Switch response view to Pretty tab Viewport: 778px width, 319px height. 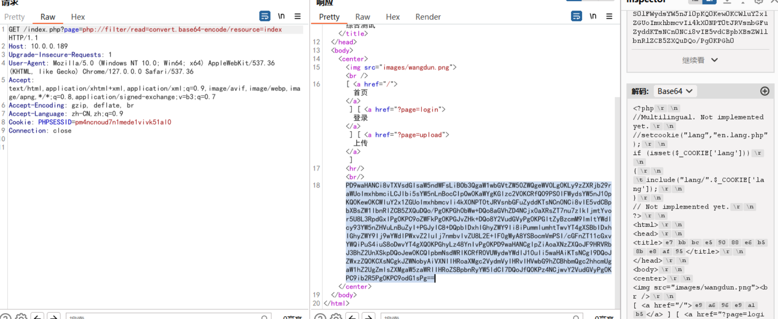[x=329, y=17]
